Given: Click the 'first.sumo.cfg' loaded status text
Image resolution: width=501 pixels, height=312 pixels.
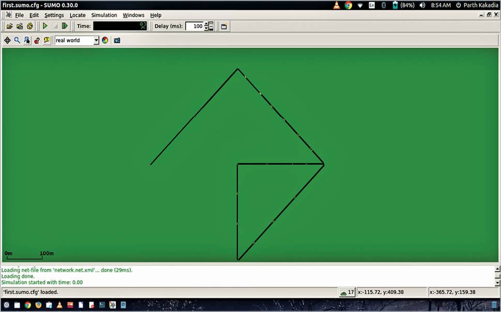Looking at the screenshot, I should click(31, 292).
